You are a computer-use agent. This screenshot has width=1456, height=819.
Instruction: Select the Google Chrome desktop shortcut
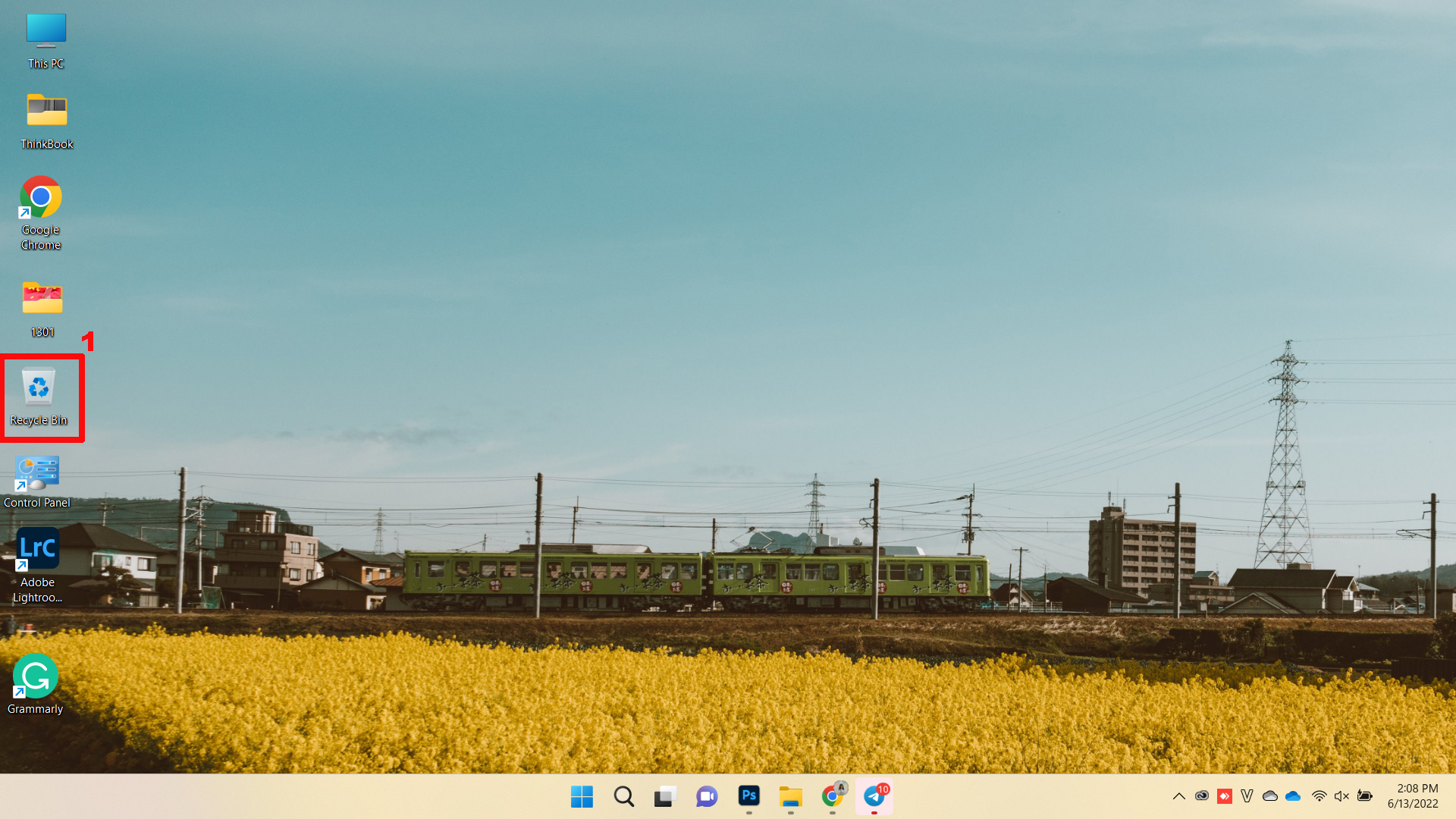(x=41, y=213)
